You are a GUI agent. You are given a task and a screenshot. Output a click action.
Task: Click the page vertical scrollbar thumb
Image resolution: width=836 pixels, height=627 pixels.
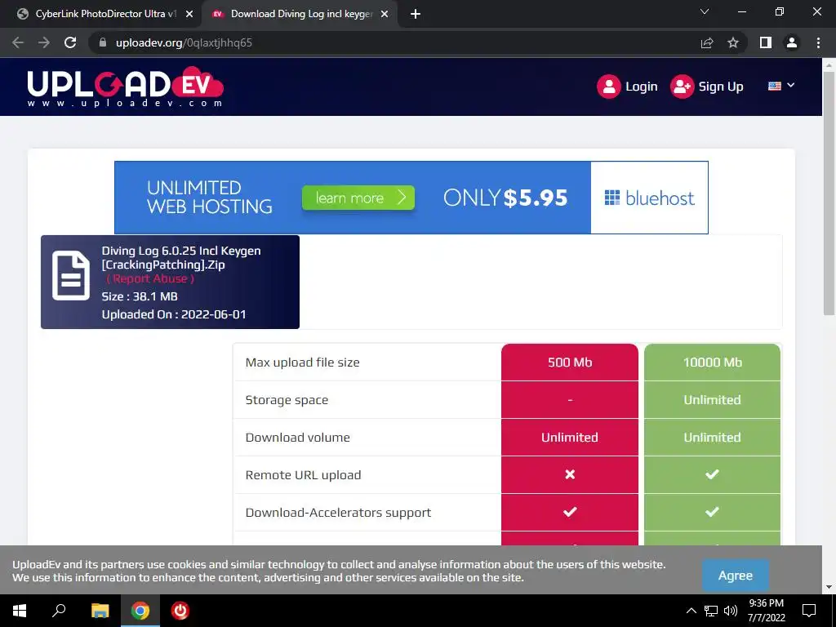829,193
